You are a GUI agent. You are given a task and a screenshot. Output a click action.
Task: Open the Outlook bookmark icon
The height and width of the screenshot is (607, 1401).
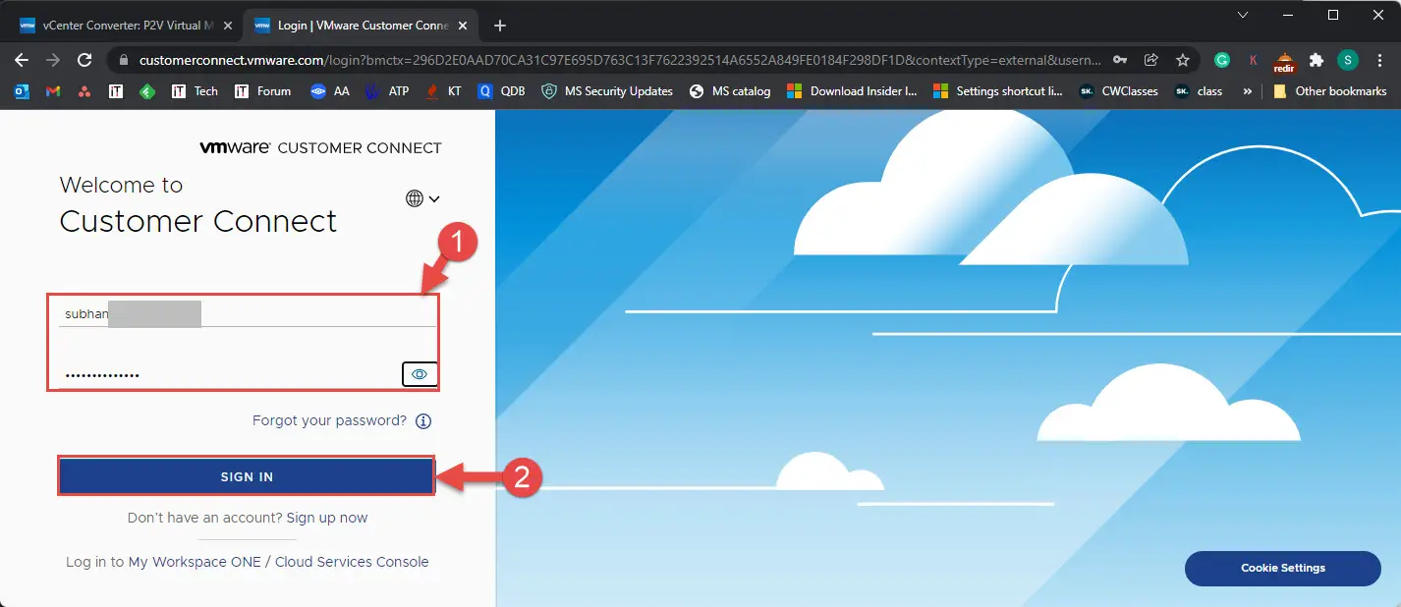[x=22, y=91]
